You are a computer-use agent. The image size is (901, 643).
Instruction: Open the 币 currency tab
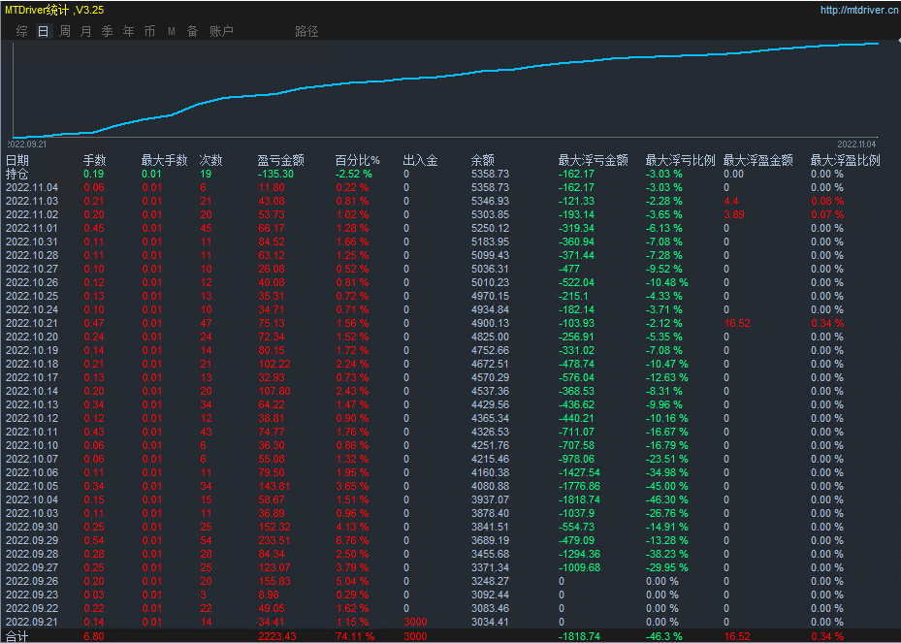pyautogui.click(x=149, y=31)
